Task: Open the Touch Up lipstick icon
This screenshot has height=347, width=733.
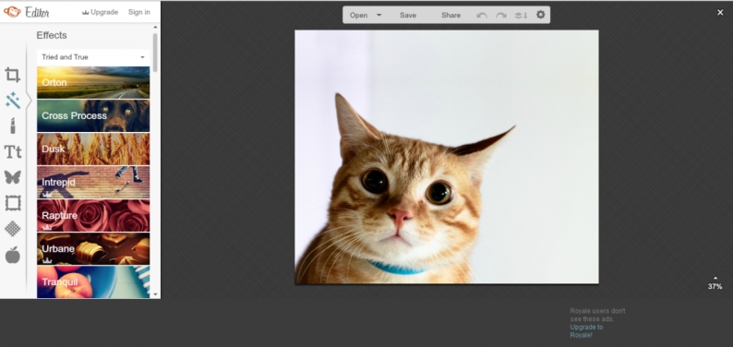Action: point(13,126)
